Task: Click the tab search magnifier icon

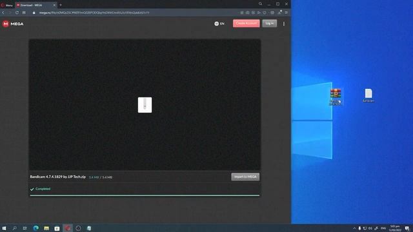Action: 260,4
